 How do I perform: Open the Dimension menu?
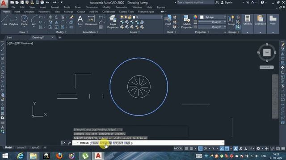tap(91, 7)
